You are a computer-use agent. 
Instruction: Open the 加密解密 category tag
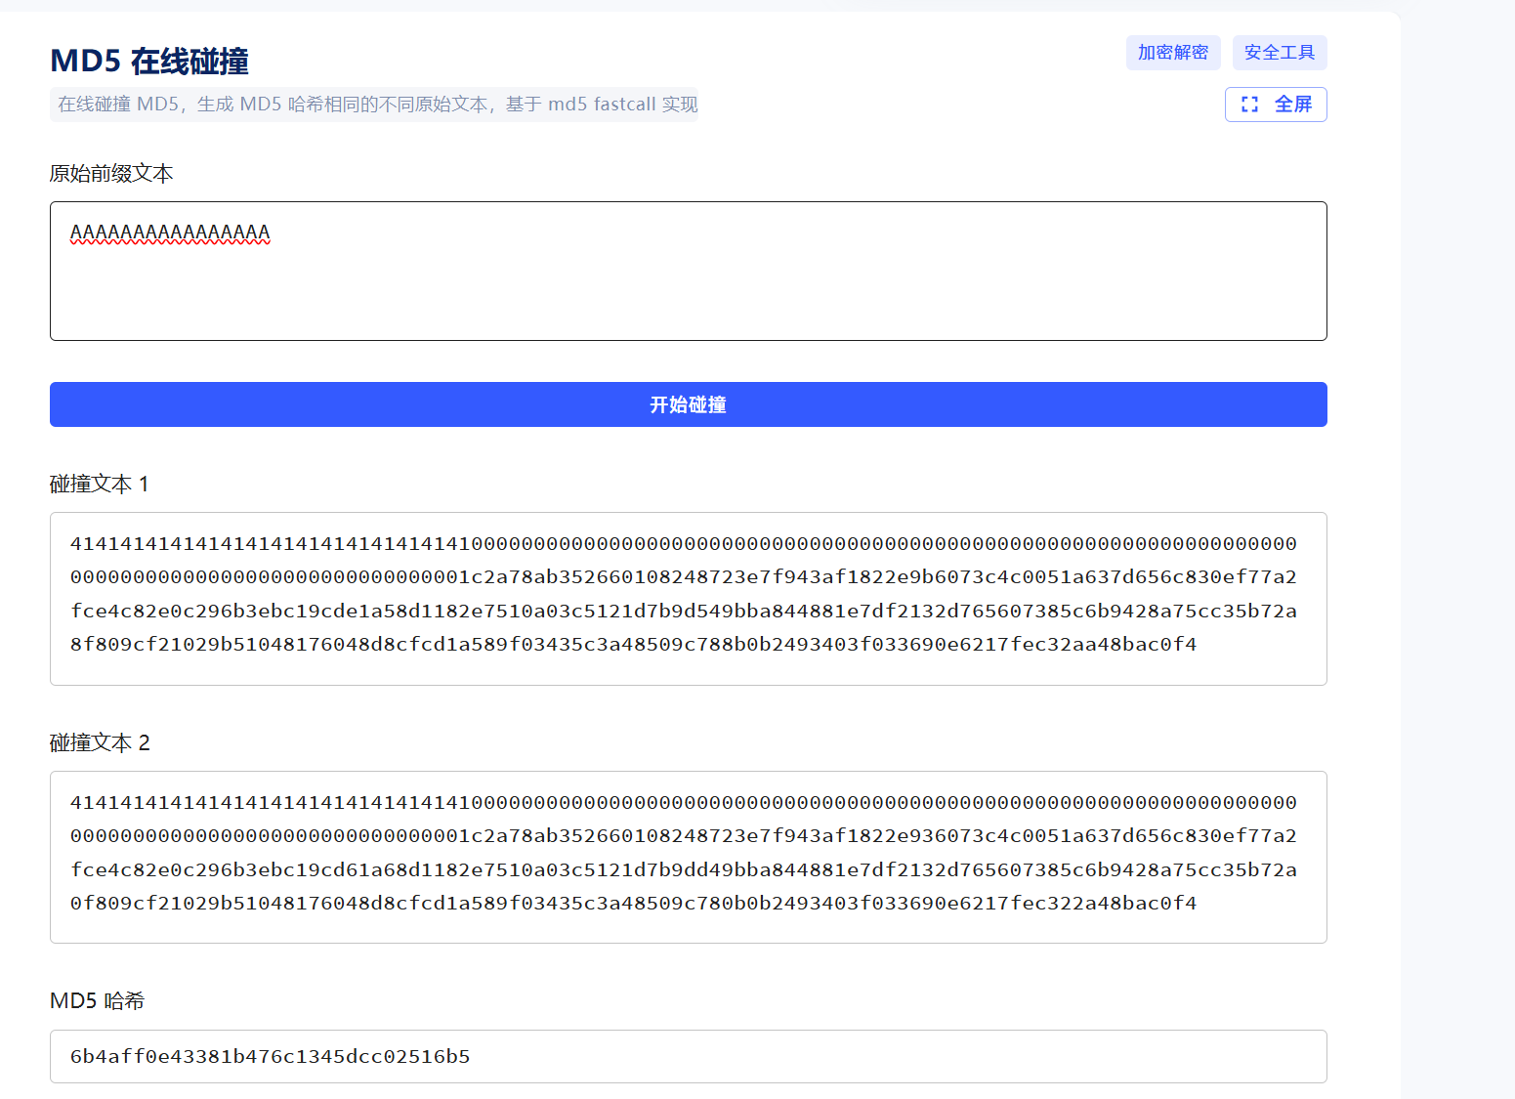pyautogui.click(x=1172, y=53)
